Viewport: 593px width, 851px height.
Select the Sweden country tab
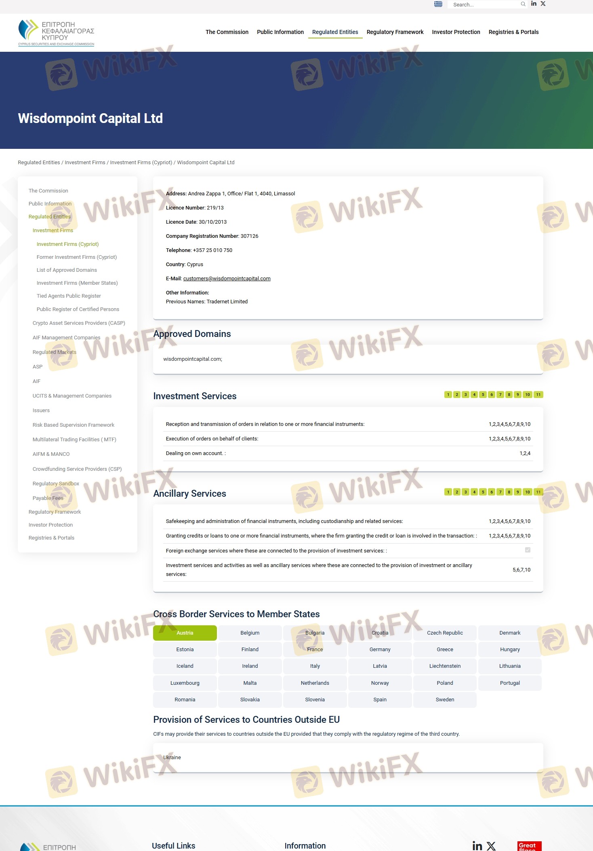point(445,700)
